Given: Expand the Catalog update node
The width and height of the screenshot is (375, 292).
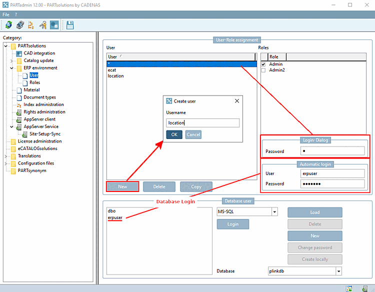Looking at the screenshot, I should tap(11, 61).
